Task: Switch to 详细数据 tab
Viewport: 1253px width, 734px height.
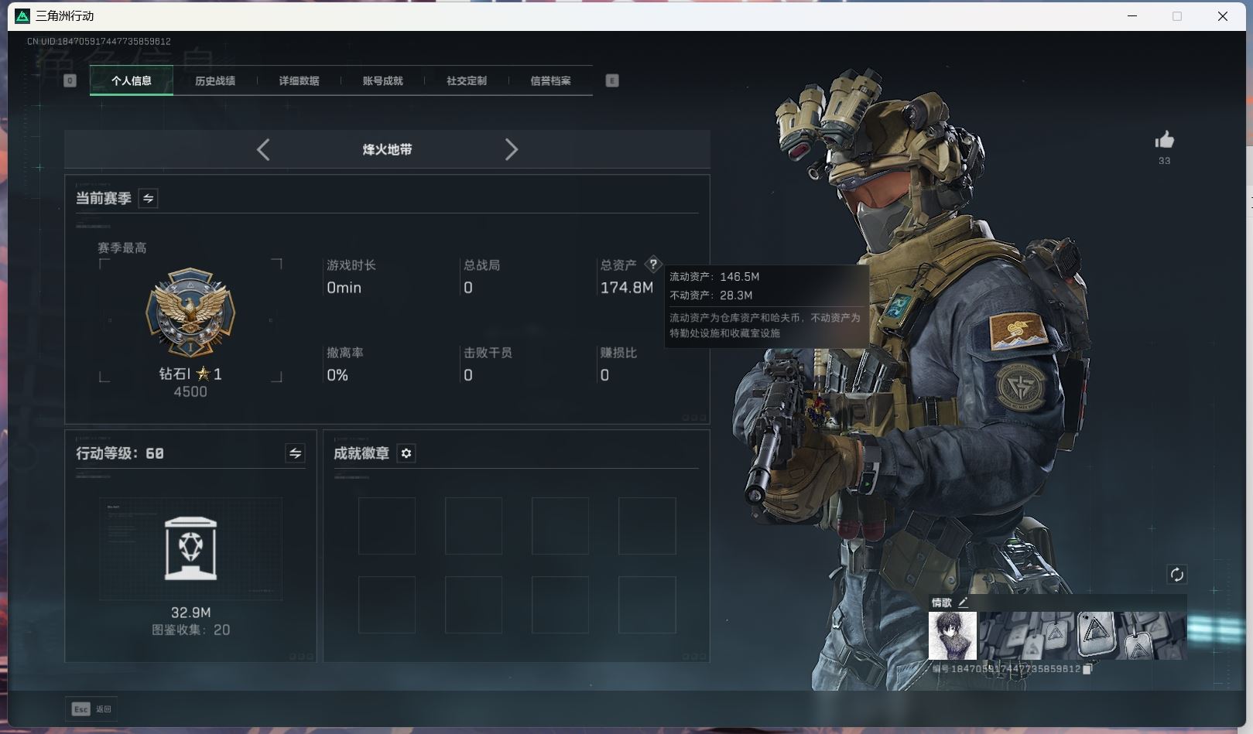Action: pyautogui.click(x=299, y=80)
